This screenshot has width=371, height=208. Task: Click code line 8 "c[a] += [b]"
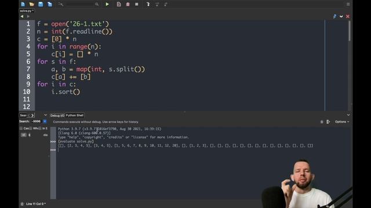(x=71, y=77)
